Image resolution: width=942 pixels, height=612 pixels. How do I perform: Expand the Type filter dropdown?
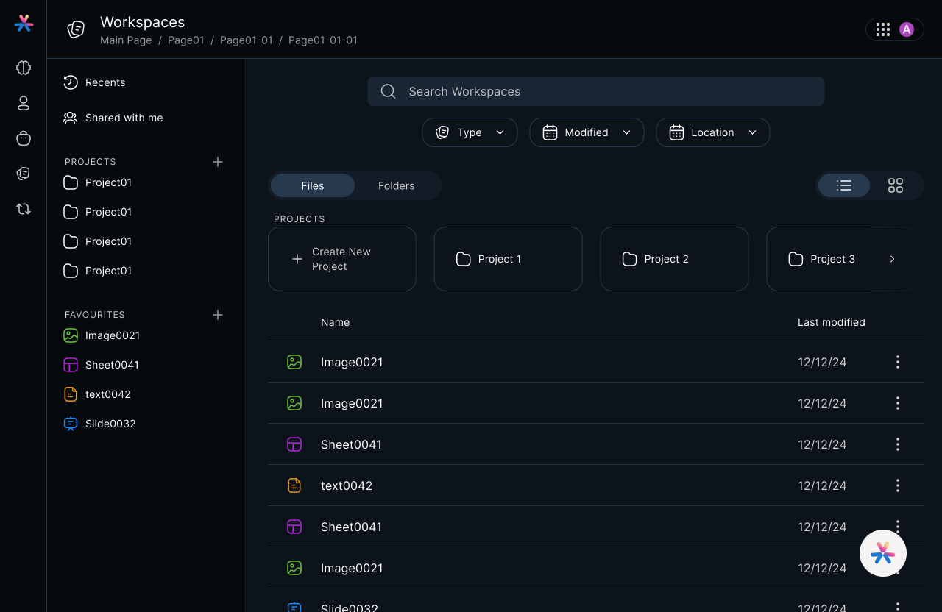(470, 132)
